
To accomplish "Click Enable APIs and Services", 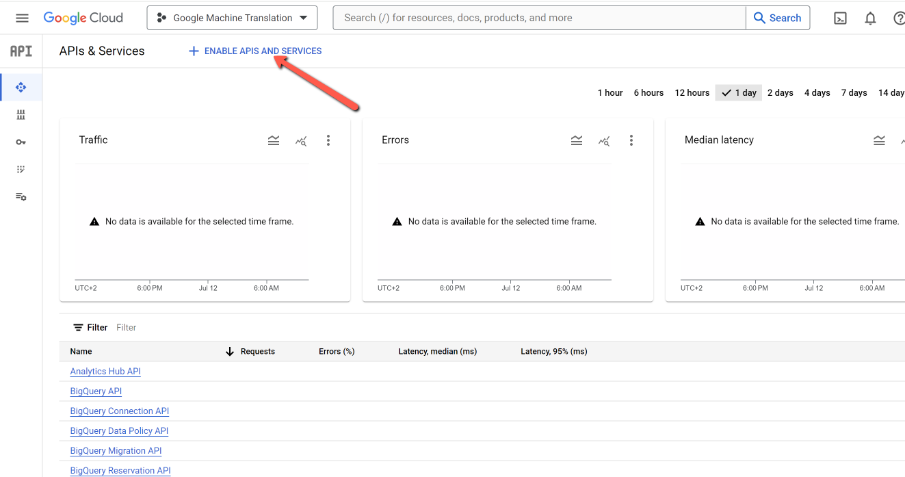I will tap(255, 51).
